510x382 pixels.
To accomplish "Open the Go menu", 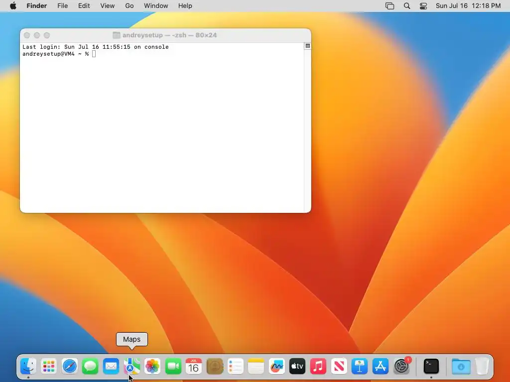I will [x=129, y=6].
